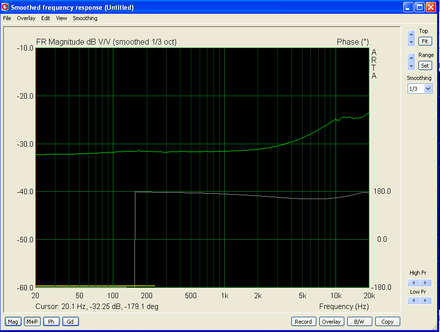Screen dimensions: 440x332
Task: Open the Smoothing 1/3 dropdown
Action: pyautogui.click(x=427, y=89)
